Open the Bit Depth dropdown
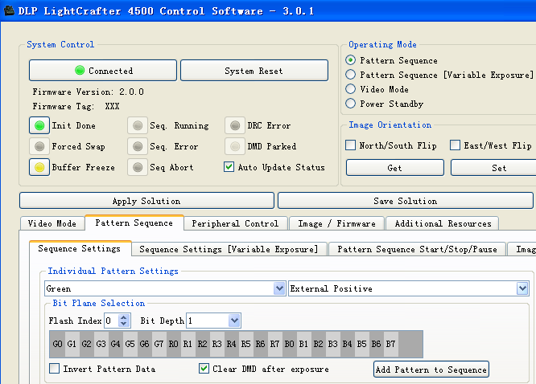Screen dimensions: 536x384 [234, 321]
